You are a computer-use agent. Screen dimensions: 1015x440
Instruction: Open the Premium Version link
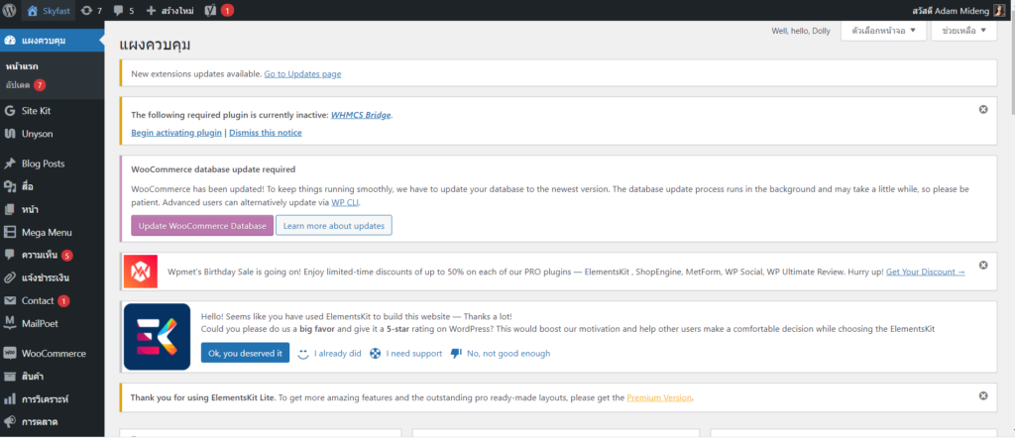(659, 398)
